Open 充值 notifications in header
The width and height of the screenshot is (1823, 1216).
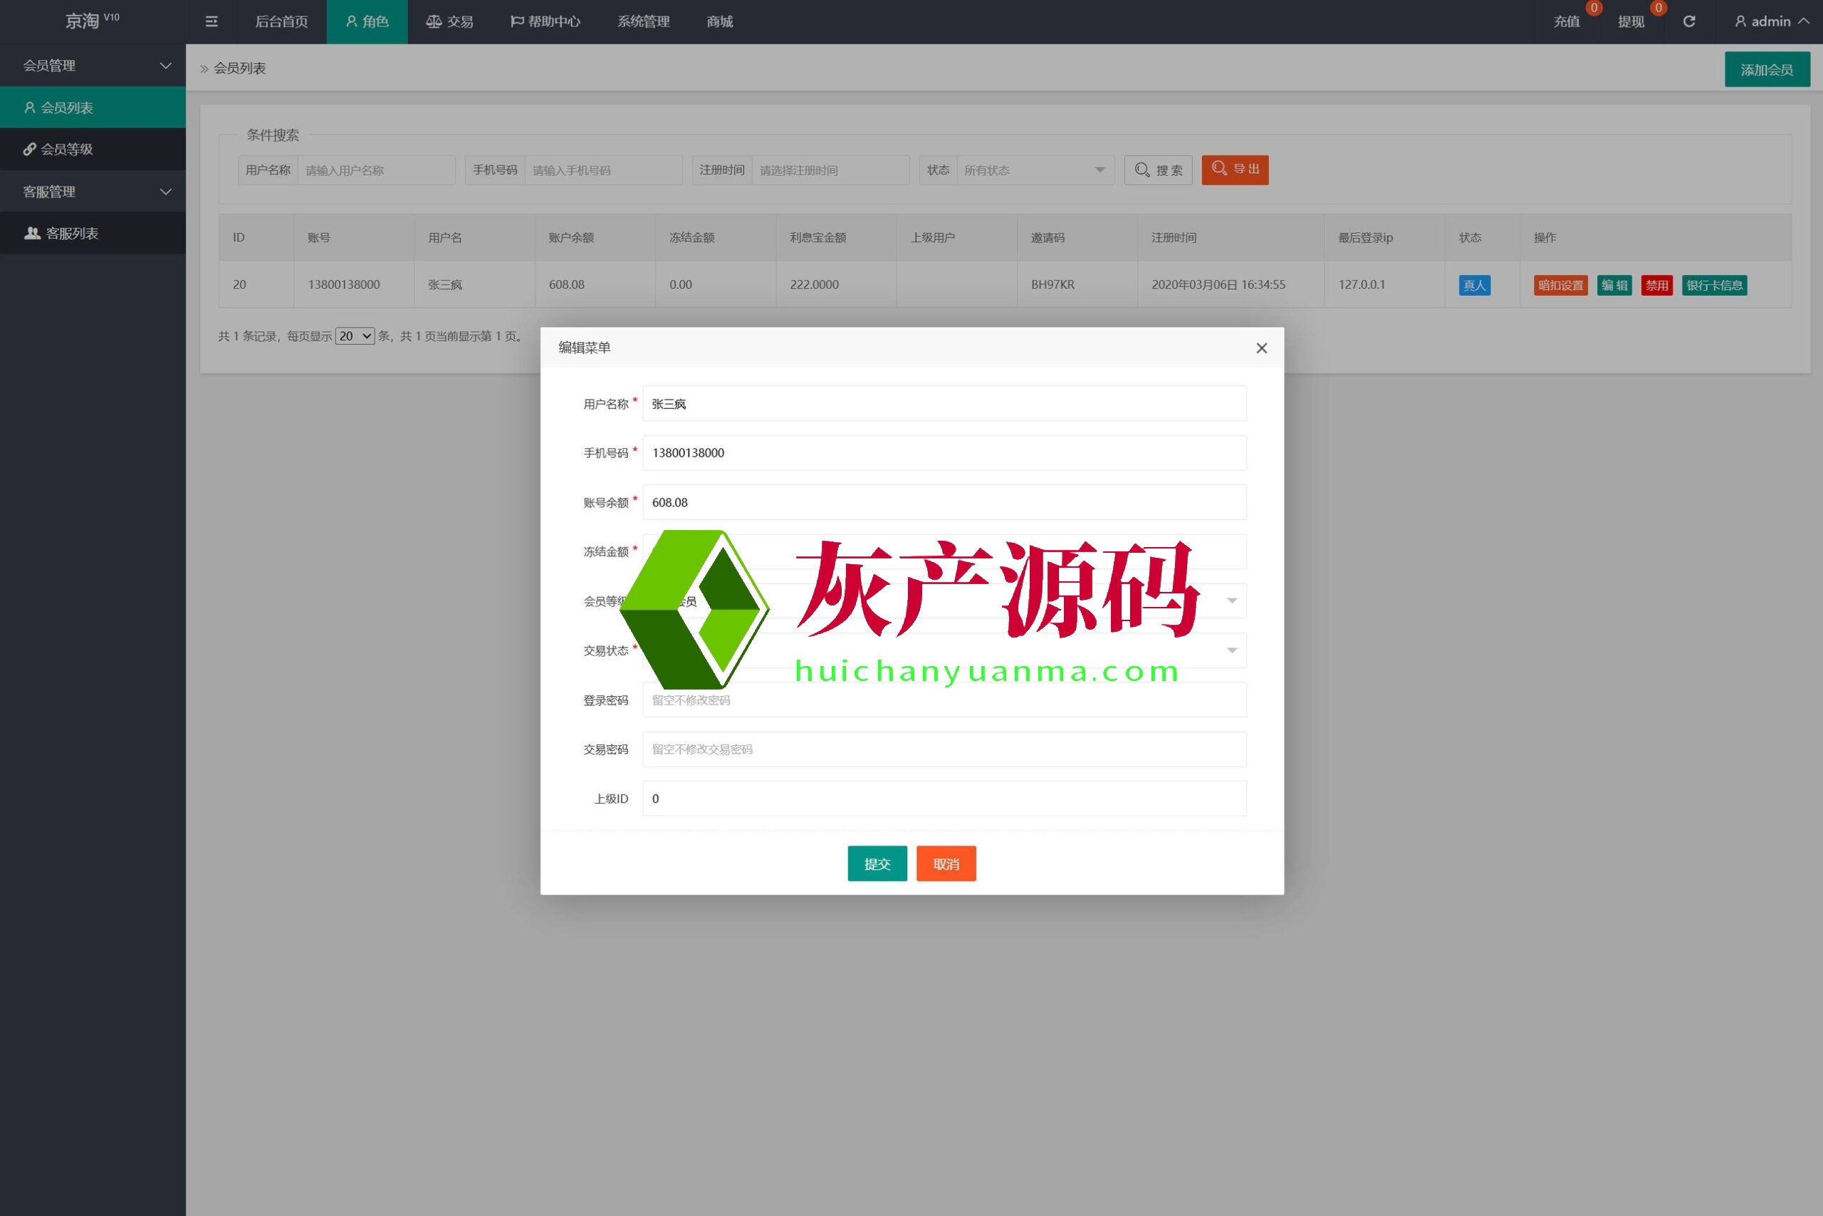coord(1566,21)
